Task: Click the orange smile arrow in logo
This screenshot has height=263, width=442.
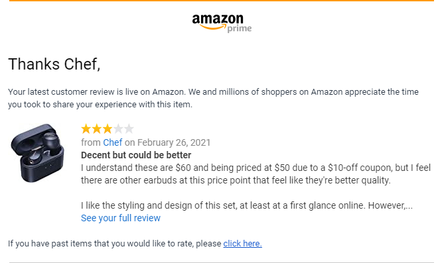Action: [x=213, y=26]
